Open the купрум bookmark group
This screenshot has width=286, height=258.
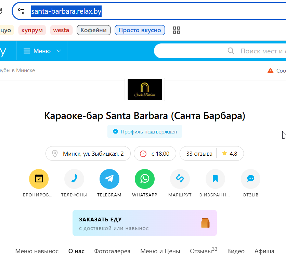click(32, 30)
